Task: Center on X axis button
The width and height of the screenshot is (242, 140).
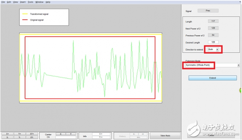Action: tap(61, 134)
